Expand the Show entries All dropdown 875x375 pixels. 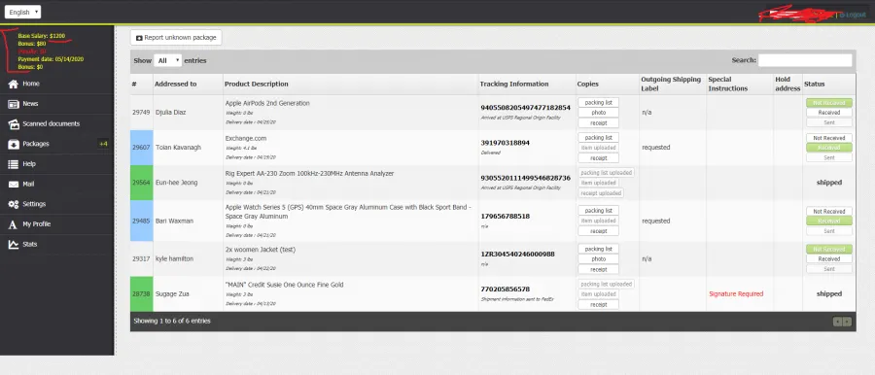point(168,60)
